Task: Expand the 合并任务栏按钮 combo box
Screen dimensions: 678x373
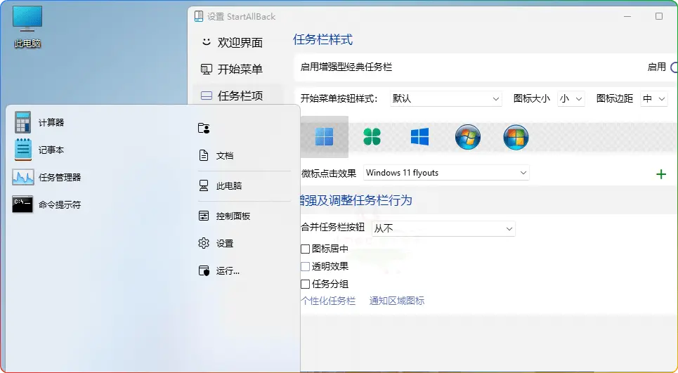Action: [x=443, y=228]
